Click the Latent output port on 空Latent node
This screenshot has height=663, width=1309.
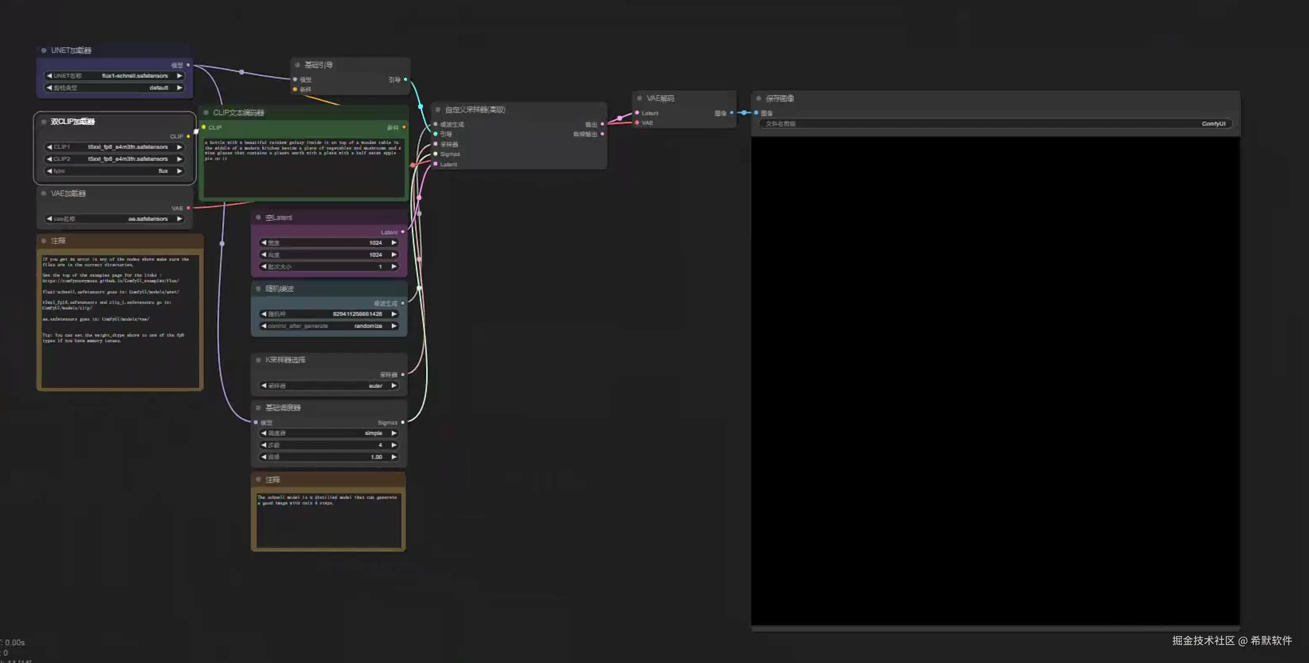[x=402, y=232]
